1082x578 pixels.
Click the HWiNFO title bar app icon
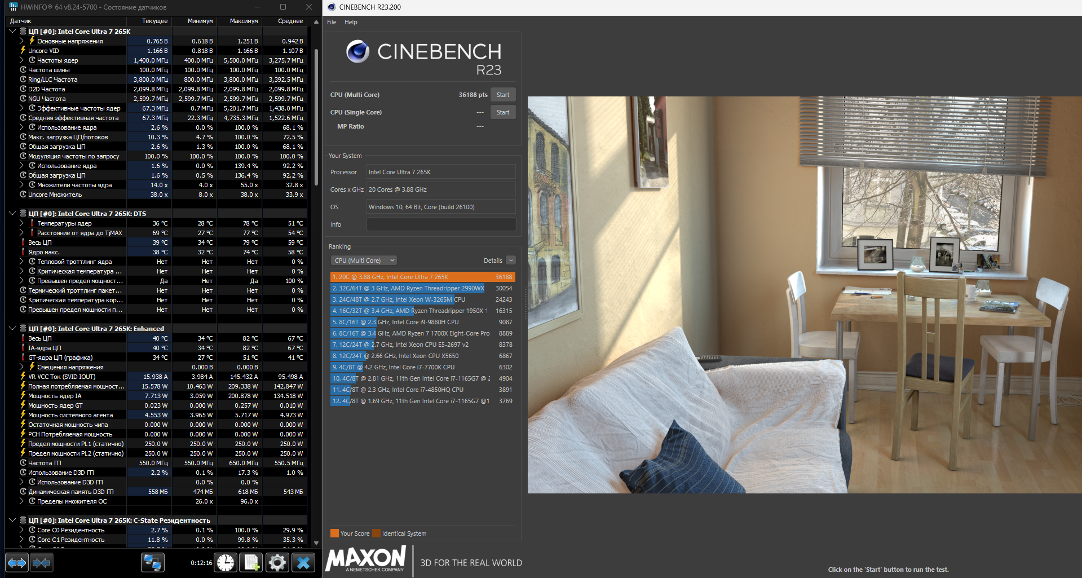[14, 7]
